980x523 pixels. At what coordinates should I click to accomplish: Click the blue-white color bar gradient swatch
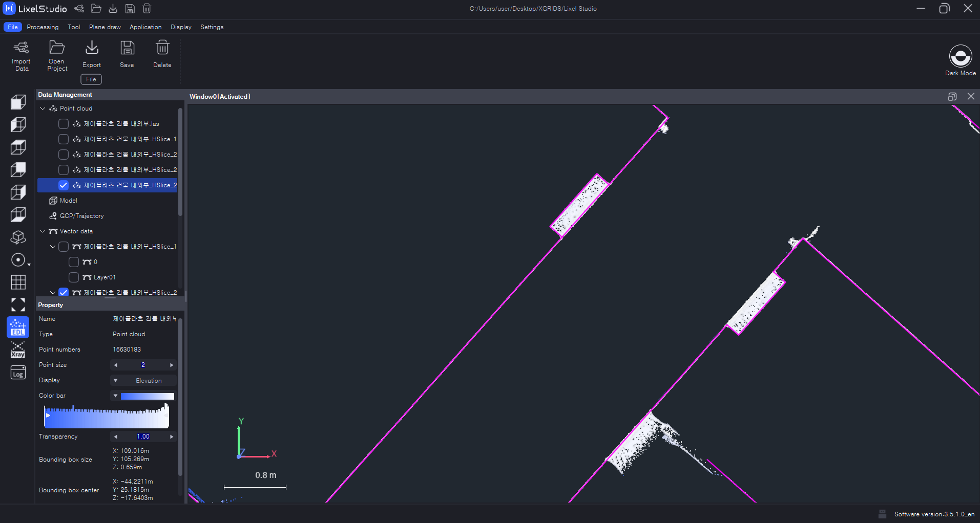pyautogui.click(x=148, y=396)
